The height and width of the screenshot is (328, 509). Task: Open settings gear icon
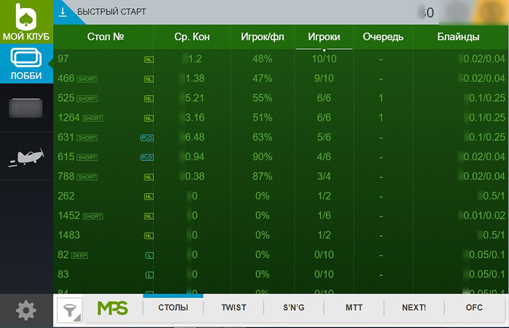tap(25, 311)
